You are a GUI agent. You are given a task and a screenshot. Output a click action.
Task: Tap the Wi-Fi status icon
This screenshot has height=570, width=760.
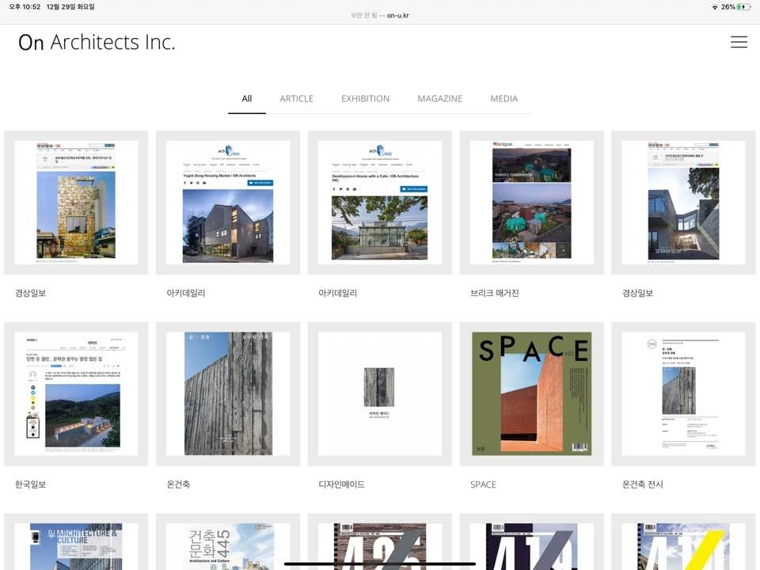[x=714, y=7]
